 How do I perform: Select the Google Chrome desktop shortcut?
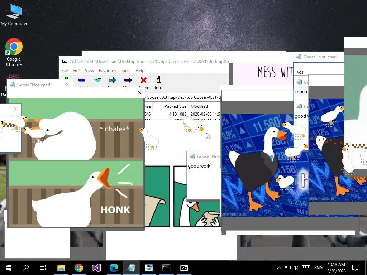pos(14,52)
